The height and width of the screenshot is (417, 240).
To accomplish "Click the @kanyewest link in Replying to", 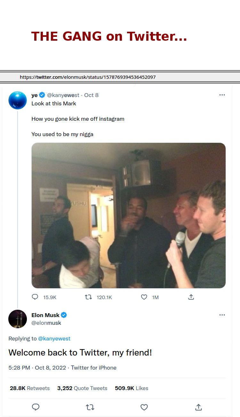I will tap(54, 339).
